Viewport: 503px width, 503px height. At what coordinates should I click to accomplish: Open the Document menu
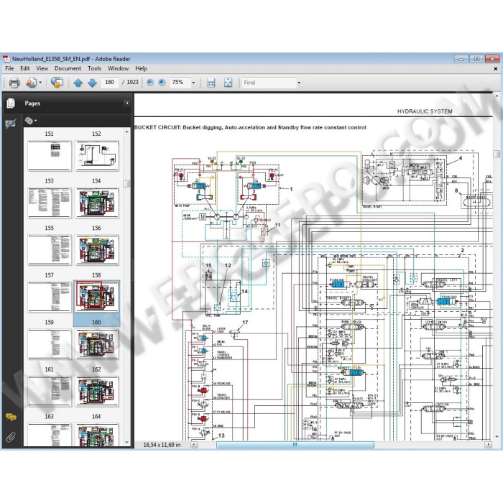(x=68, y=68)
